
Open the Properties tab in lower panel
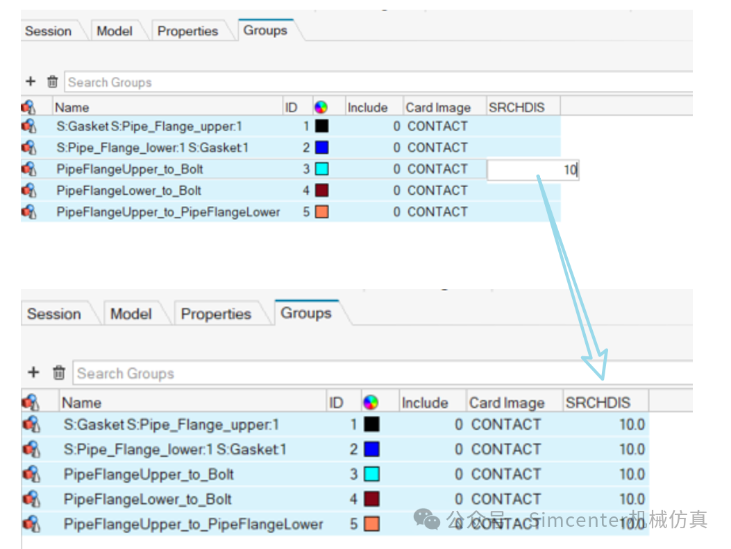pos(215,314)
